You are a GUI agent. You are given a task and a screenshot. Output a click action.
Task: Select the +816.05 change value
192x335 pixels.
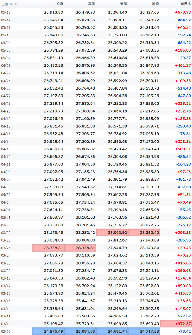pyautogui.click(x=183, y=263)
